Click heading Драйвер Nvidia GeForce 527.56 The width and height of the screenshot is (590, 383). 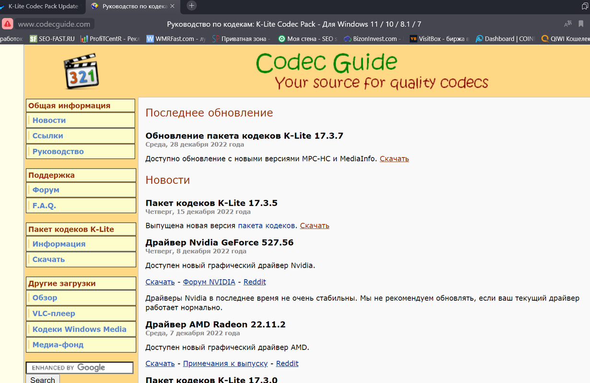pyautogui.click(x=220, y=243)
